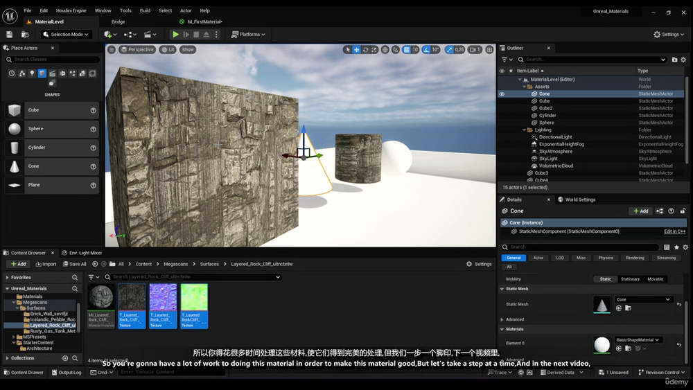
Task: Click the eject icon next to stop
Action: coord(207,34)
